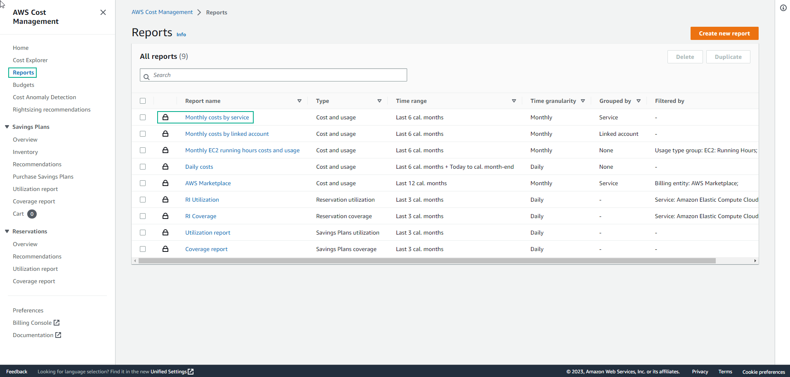Click Create new report button
The width and height of the screenshot is (790, 377).
(724, 33)
